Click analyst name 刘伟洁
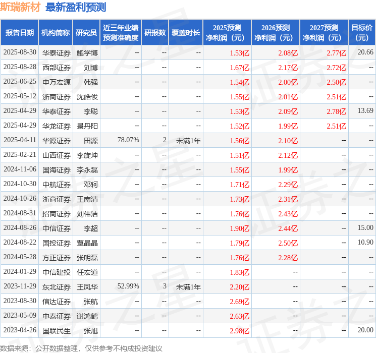Viewport: 376px width, 353px height. (x=87, y=214)
